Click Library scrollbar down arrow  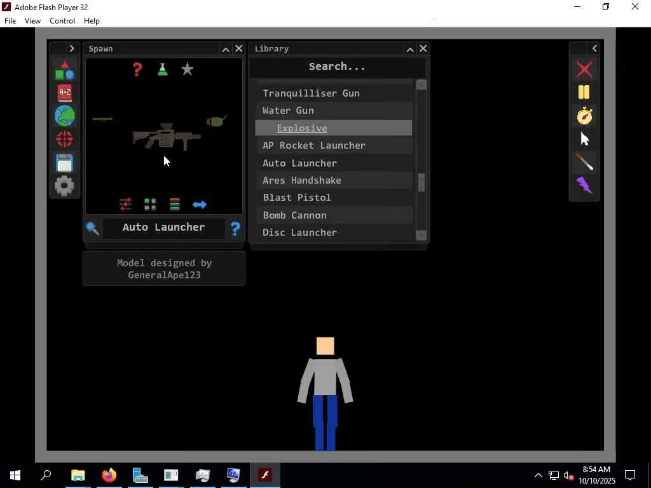coord(421,235)
